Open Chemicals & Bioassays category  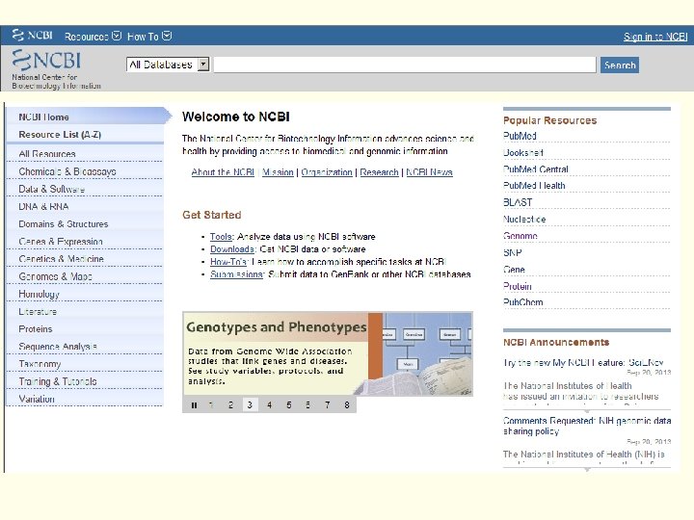point(67,171)
